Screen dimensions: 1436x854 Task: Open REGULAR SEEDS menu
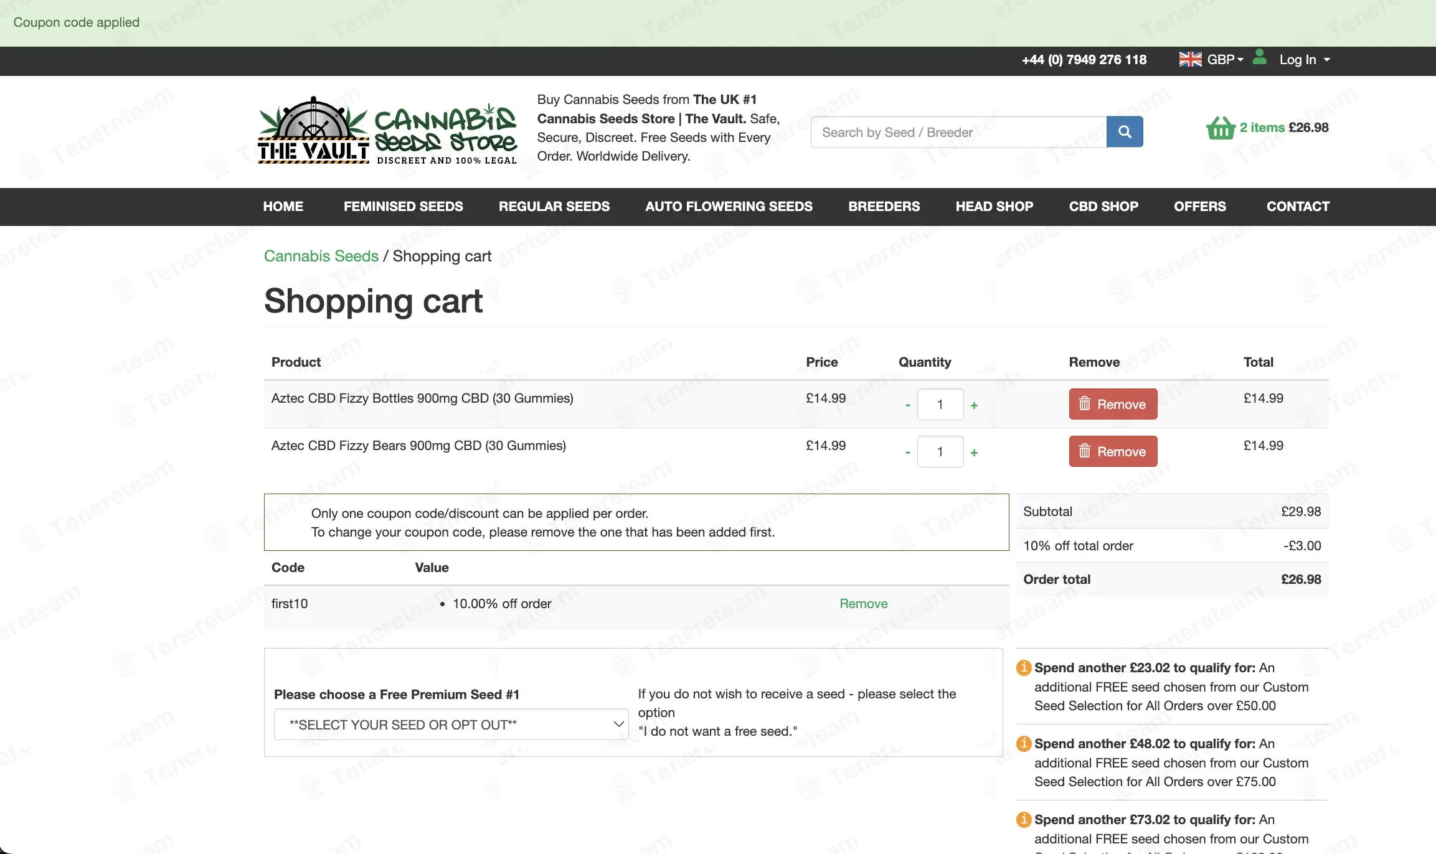pos(554,207)
